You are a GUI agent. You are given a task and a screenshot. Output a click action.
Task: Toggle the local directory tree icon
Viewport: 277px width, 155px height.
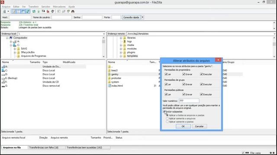(x=18, y=12)
